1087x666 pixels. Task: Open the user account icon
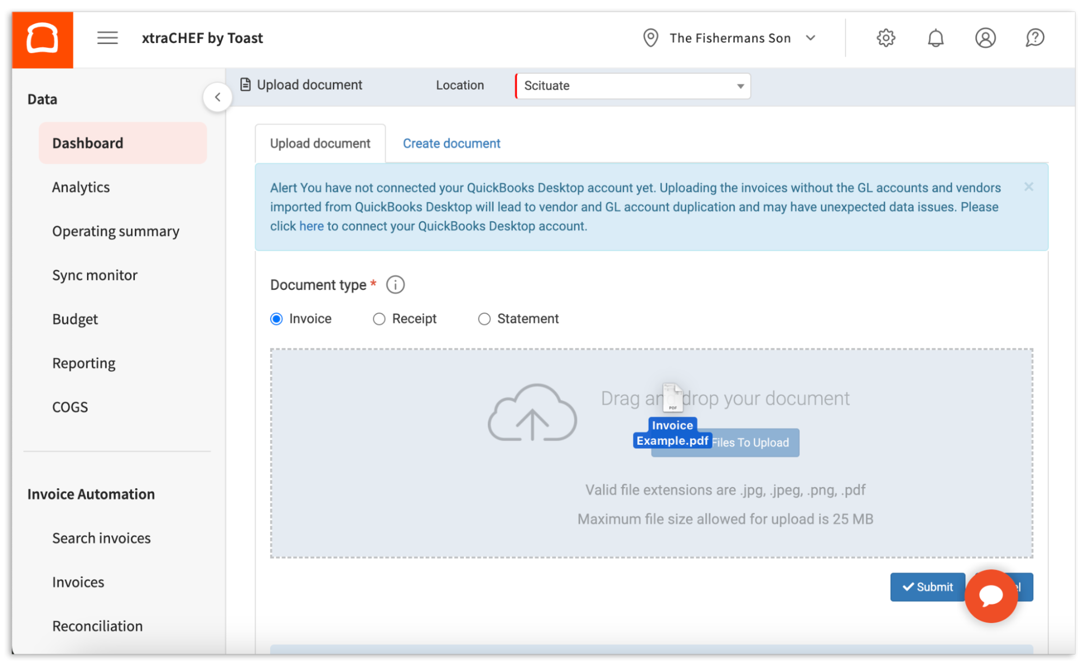pyautogui.click(x=985, y=38)
